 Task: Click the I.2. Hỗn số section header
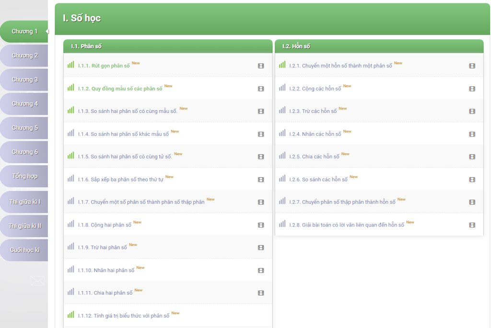click(x=296, y=46)
